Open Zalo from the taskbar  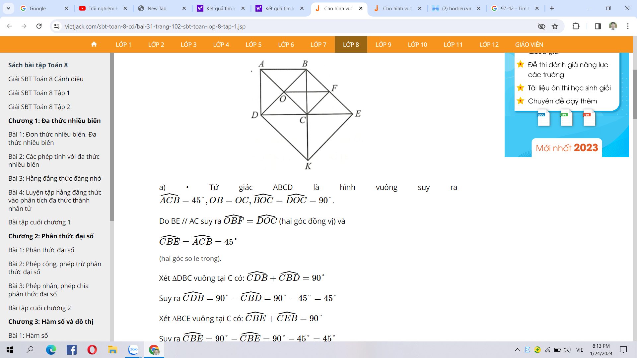pos(133,349)
